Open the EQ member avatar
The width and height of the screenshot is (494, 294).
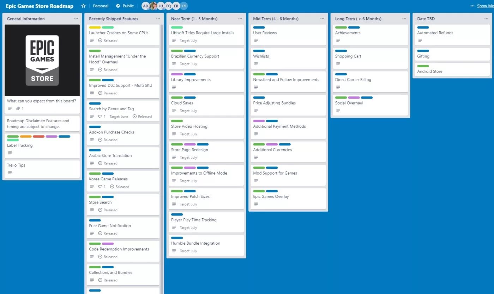click(168, 6)
